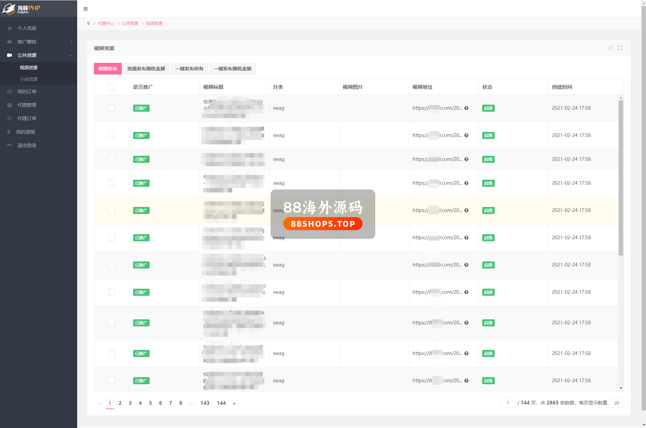The image size is (646, 428).
Task: Click the help icon beside the first video URL
Action: [466, 108]
